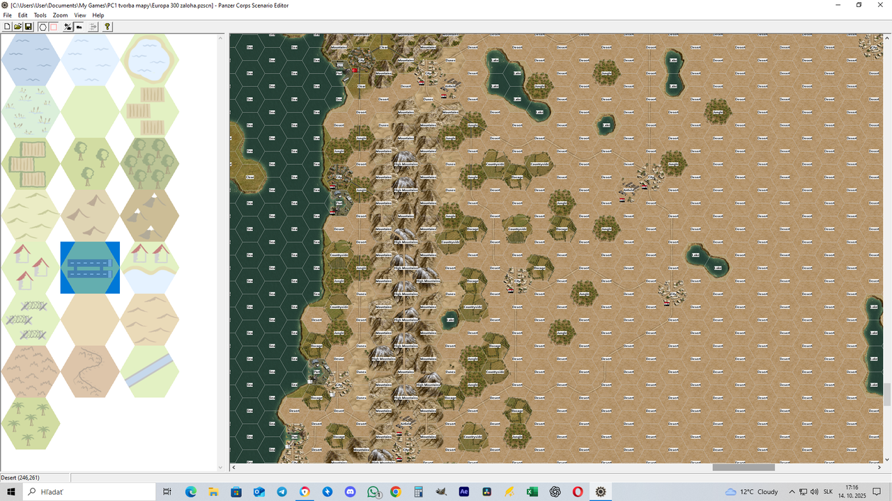Open Task View from the taskbar

167,492
